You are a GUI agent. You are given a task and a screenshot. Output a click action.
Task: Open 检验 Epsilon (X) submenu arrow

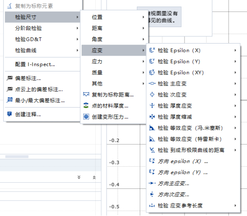pos(235,50)
